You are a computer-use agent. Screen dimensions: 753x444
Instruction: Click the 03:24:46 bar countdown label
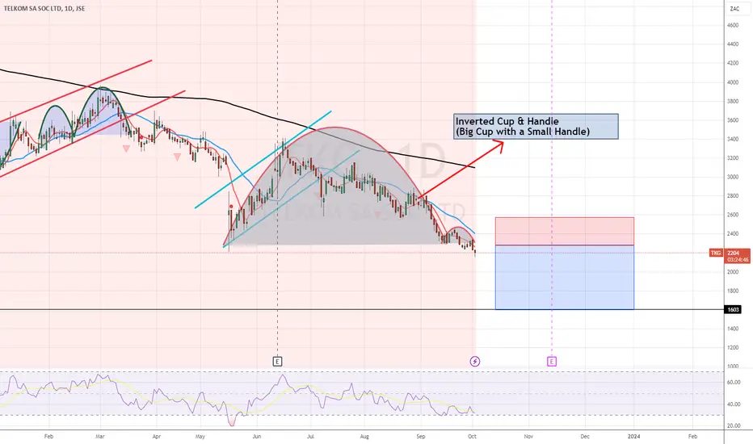point(738,260)
